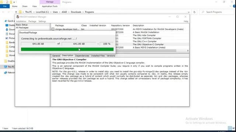The width and height of the screenshot is (236, 132).
Task: Click 'Local Disk (C:)' in the breadcrumb
Action: pyautogui.click(x=42, y=12)
